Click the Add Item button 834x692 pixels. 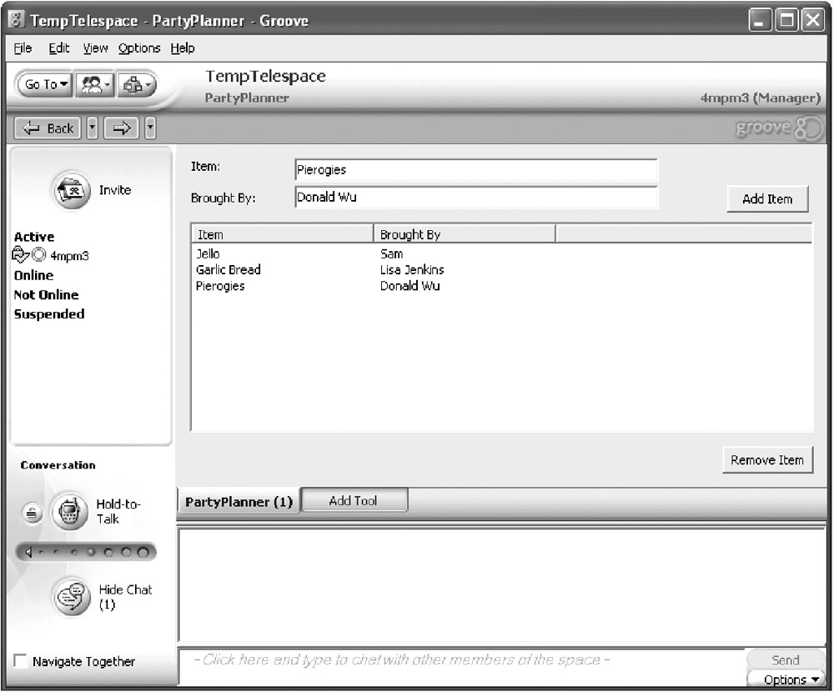click(766, 199)
